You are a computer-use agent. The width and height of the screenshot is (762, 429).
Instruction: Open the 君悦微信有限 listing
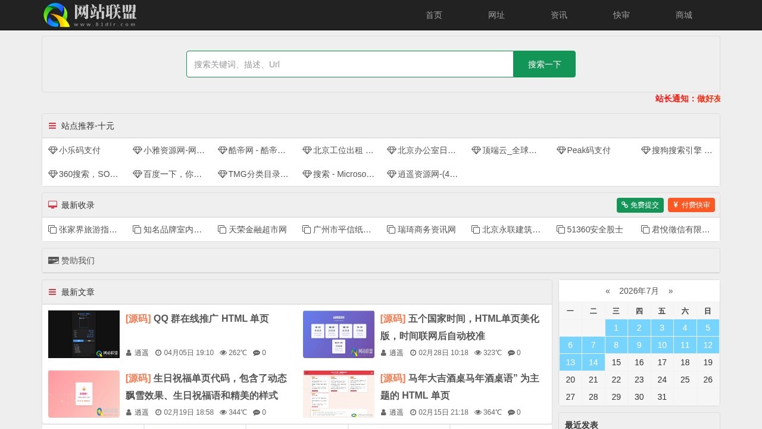676,229
